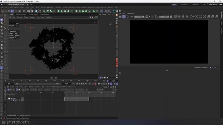The height and width of the screenshot is (125, 223).
Task: Switch to Startup layout
Action: [174, 5]
